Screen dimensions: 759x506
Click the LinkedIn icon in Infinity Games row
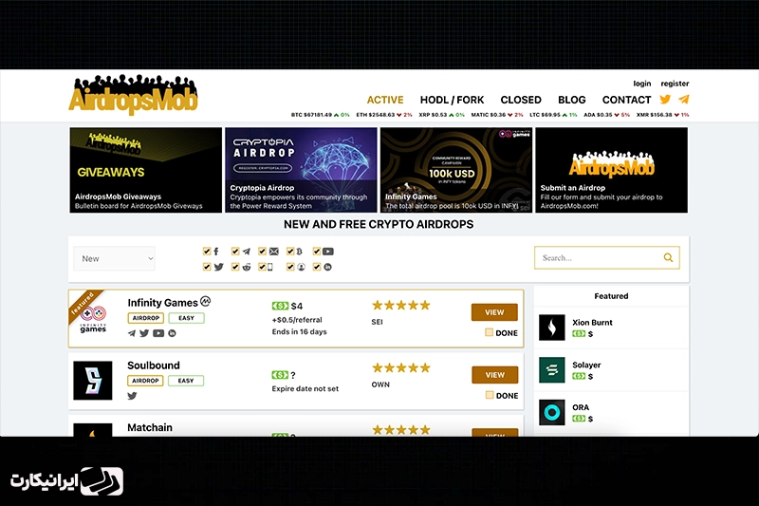point(172,333)
